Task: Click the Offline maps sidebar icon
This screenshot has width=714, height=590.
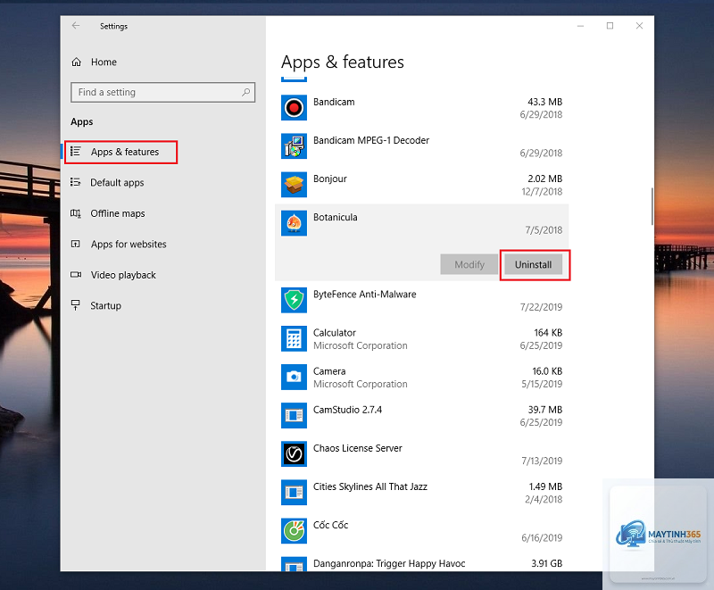Action: 76,213
